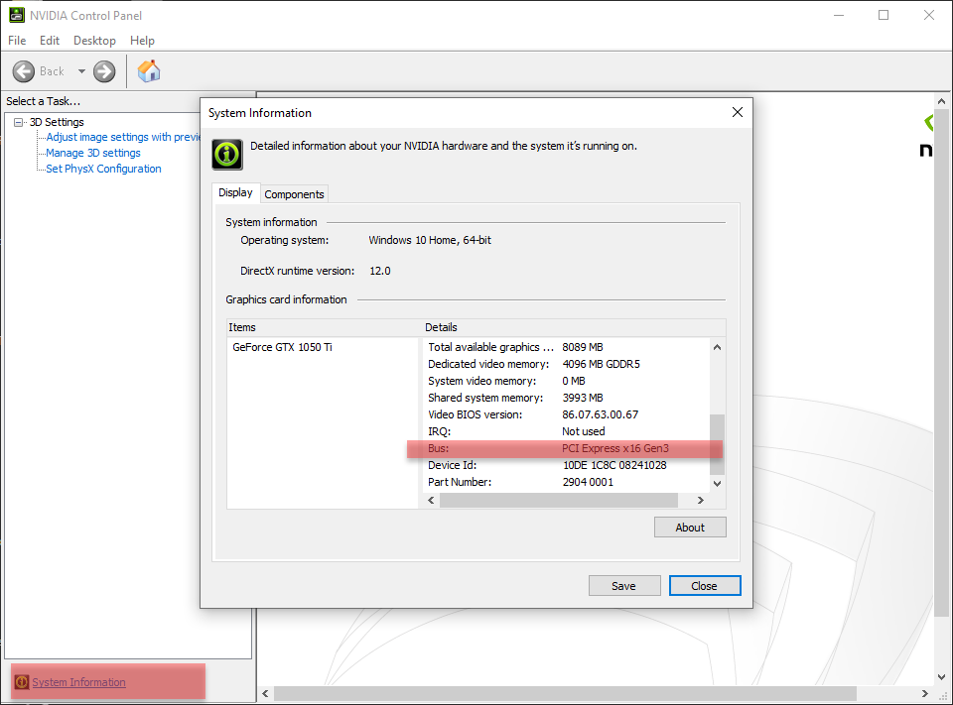Click the NVIDIA Control Panel title bar icon
The image size is (953, 705).
[17, 15]
